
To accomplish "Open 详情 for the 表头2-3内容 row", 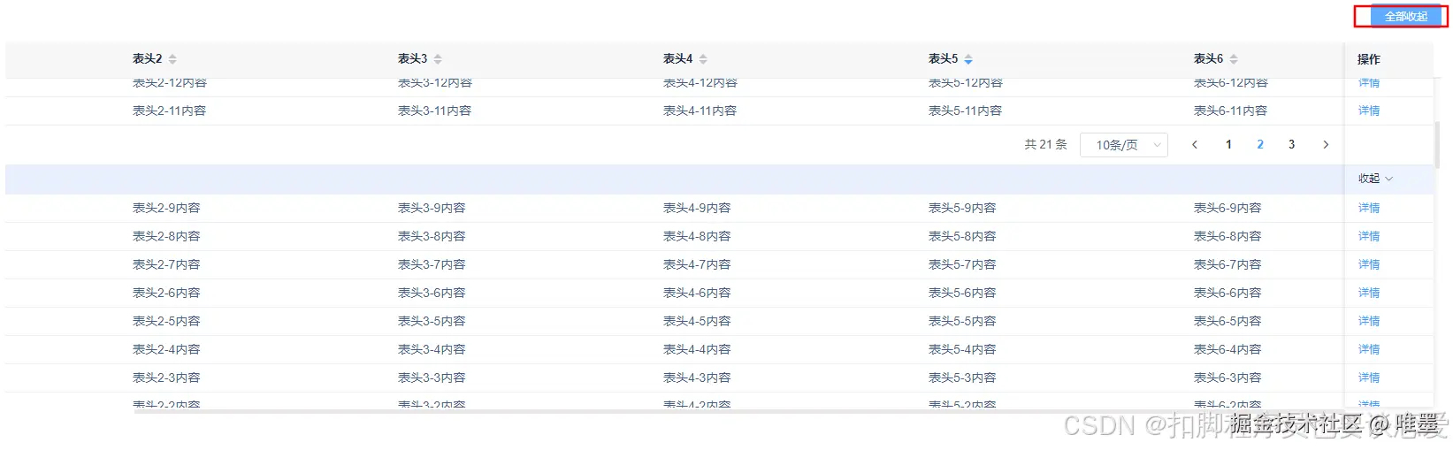I will tap(1369, 378).
